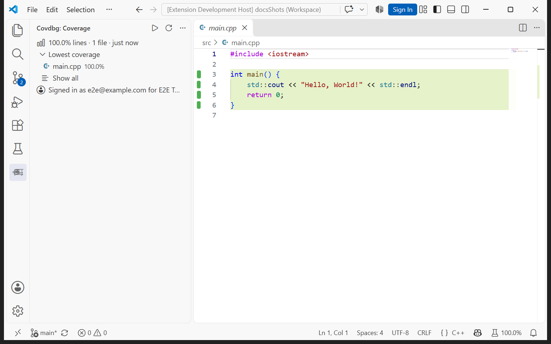Open editor more actions menu
551x344 pixels.
[537, 28]
